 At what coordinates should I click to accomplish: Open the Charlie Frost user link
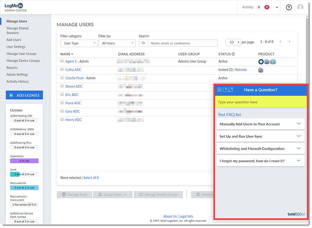(x=75, y=78)
